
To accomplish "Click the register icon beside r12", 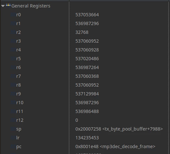I will [13, 120].
